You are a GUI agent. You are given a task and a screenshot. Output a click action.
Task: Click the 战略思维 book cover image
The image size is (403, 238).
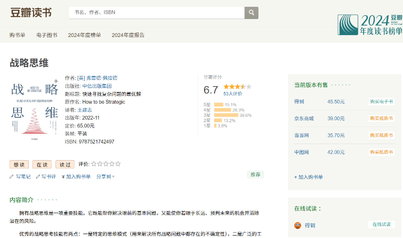click(x=35, y=109)
